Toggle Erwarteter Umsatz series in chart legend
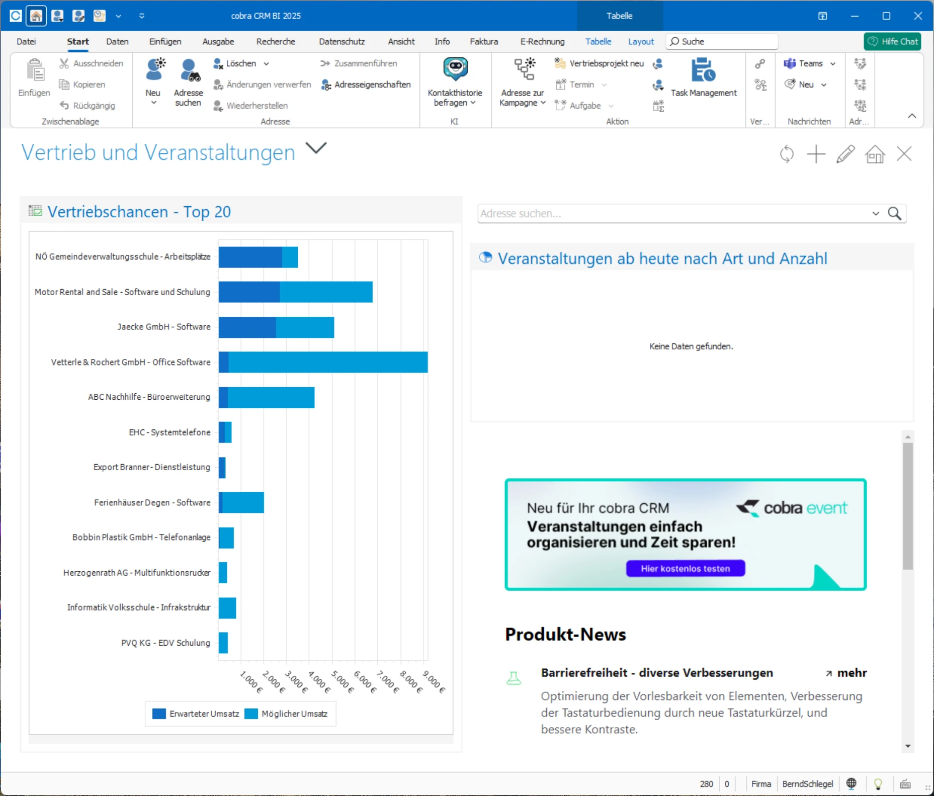Screen dimensions: 934x796 coord(196,714)
